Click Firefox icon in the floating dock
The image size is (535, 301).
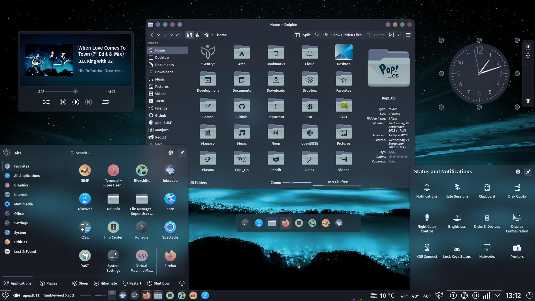[285, 223]
